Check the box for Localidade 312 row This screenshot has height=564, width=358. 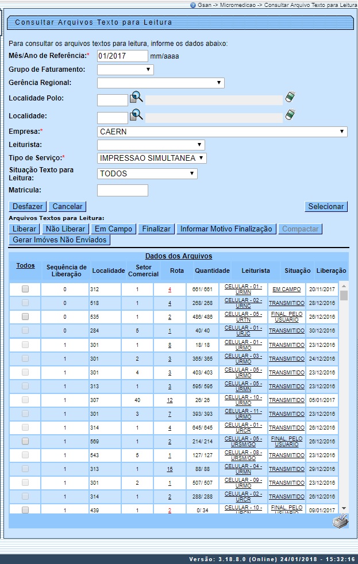(25, 289)
